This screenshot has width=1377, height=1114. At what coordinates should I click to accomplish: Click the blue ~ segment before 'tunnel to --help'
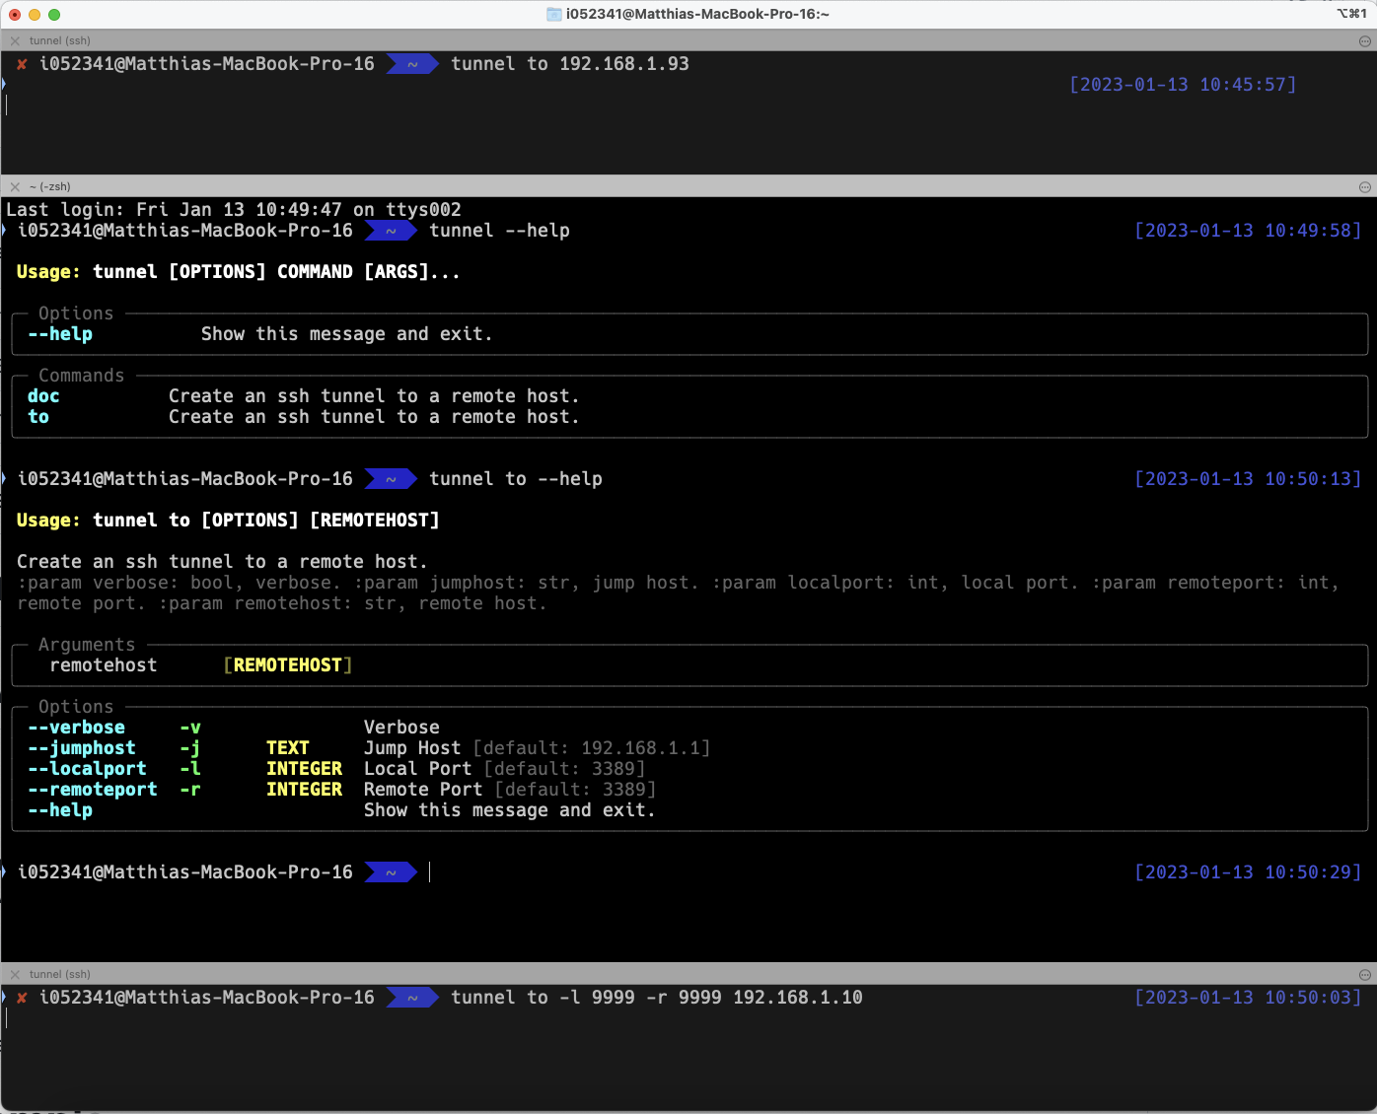tap(391, 479)
